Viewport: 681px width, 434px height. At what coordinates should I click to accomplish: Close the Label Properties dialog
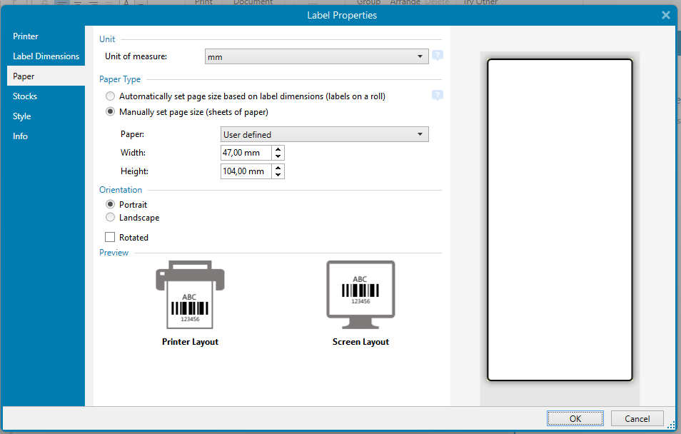click(665, 15)
